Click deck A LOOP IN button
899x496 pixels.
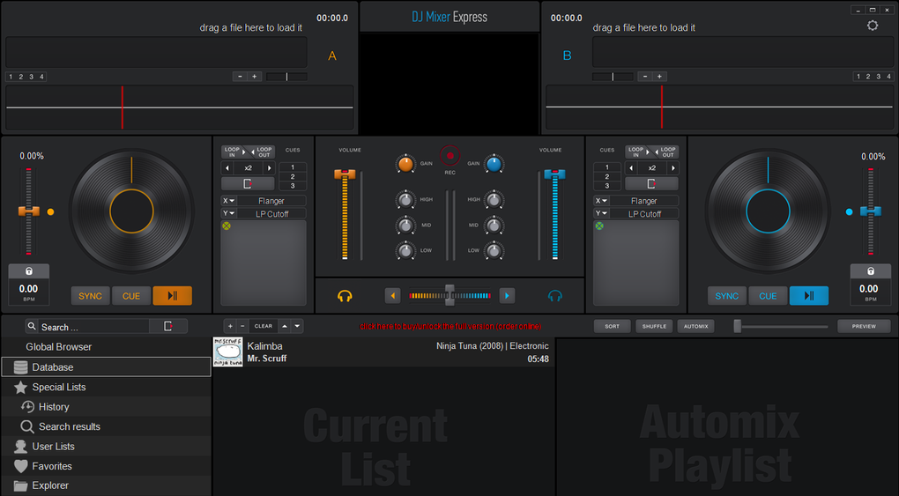(232, 152)
